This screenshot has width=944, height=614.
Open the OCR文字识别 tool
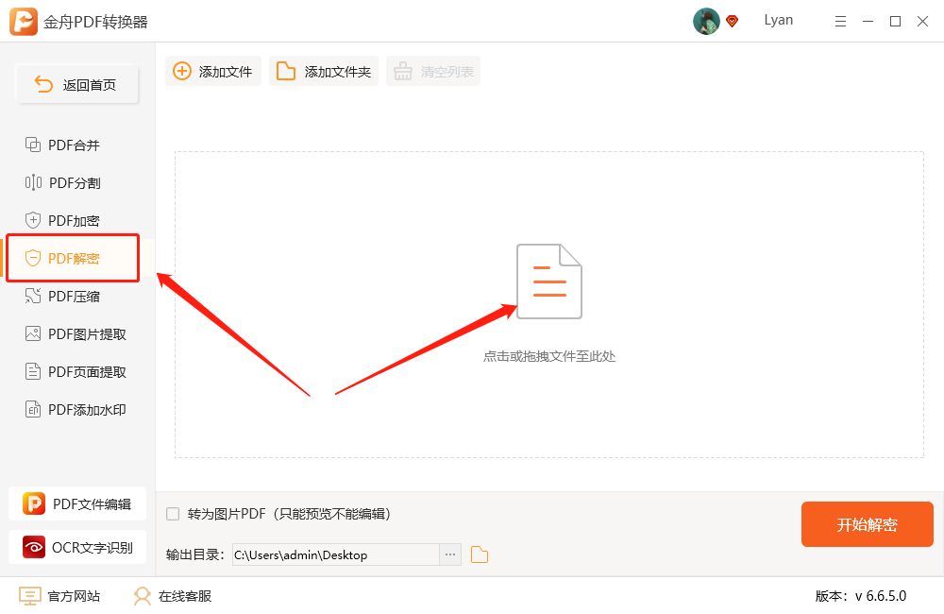pyautogui.click(x=77, y=547)
